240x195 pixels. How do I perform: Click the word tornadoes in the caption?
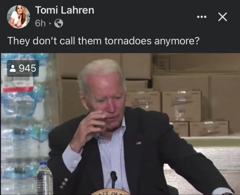click(128, 41)
